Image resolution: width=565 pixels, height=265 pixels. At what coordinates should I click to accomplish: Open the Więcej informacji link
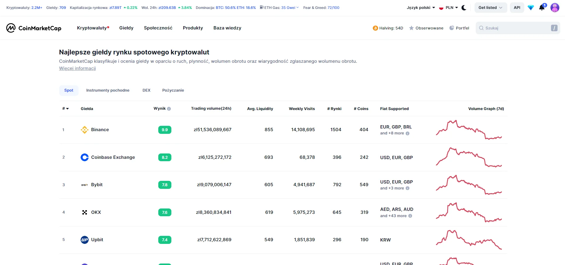click(x=77, y=68)
